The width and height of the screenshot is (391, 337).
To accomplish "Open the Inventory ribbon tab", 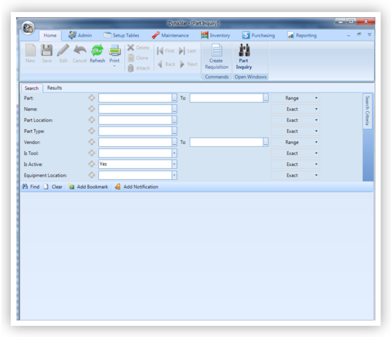I will [216, 36].
